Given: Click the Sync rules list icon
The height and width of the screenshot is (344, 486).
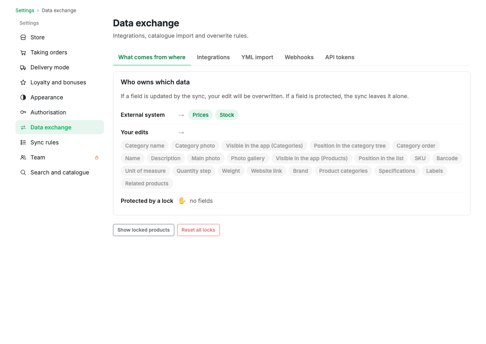Looking at the screenshot, I should click(x=23, y=143).
